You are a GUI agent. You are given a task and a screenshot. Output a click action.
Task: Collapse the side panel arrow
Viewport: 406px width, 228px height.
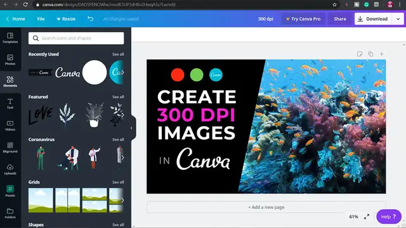click(131, 128)
